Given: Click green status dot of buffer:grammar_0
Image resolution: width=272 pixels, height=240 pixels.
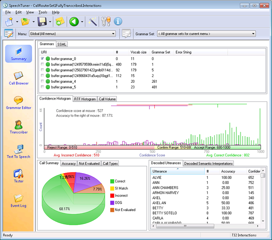Looking at the screenshot, I should coord(48,59).
